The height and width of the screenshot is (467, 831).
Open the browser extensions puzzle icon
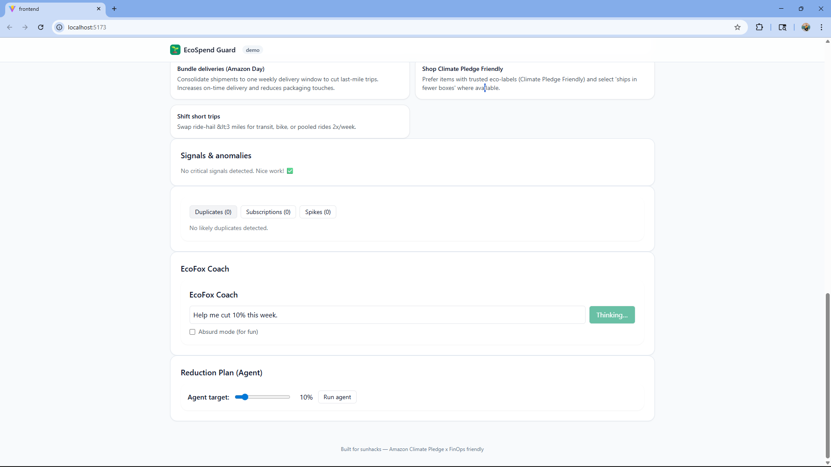pyautogui.click(x=759, y=27)
